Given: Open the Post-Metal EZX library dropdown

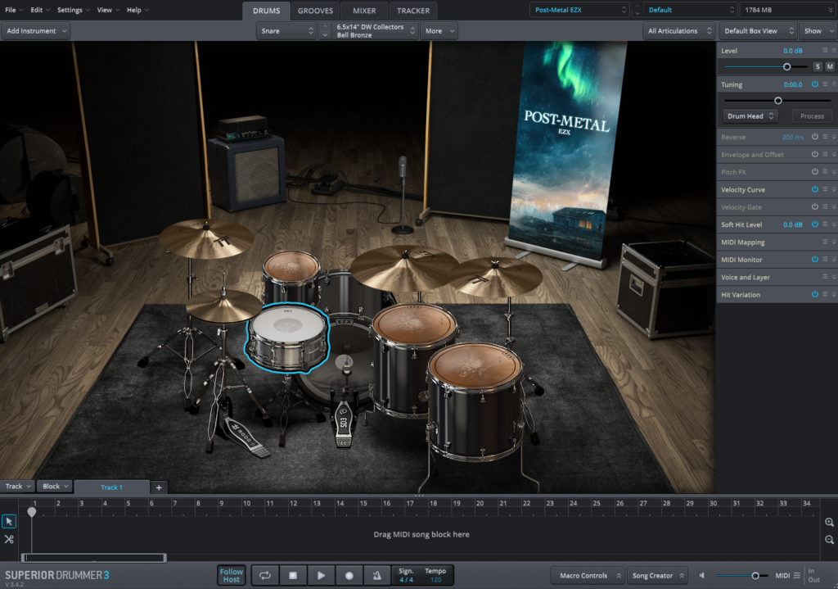Looking at the screenshot, I should tap(579, 10).
